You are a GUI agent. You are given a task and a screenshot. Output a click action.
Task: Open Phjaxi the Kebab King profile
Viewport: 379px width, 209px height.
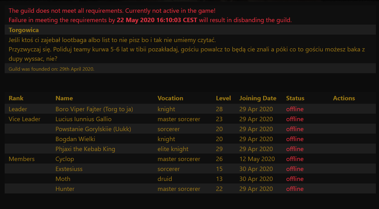pos(85,149)
